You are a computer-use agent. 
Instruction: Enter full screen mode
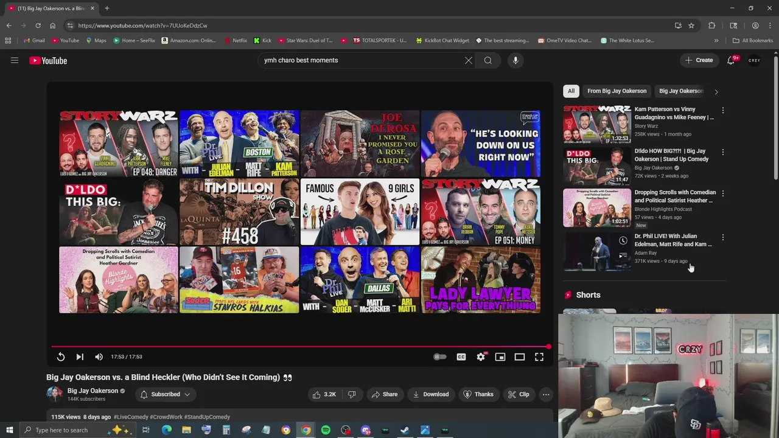click(539, 357)
